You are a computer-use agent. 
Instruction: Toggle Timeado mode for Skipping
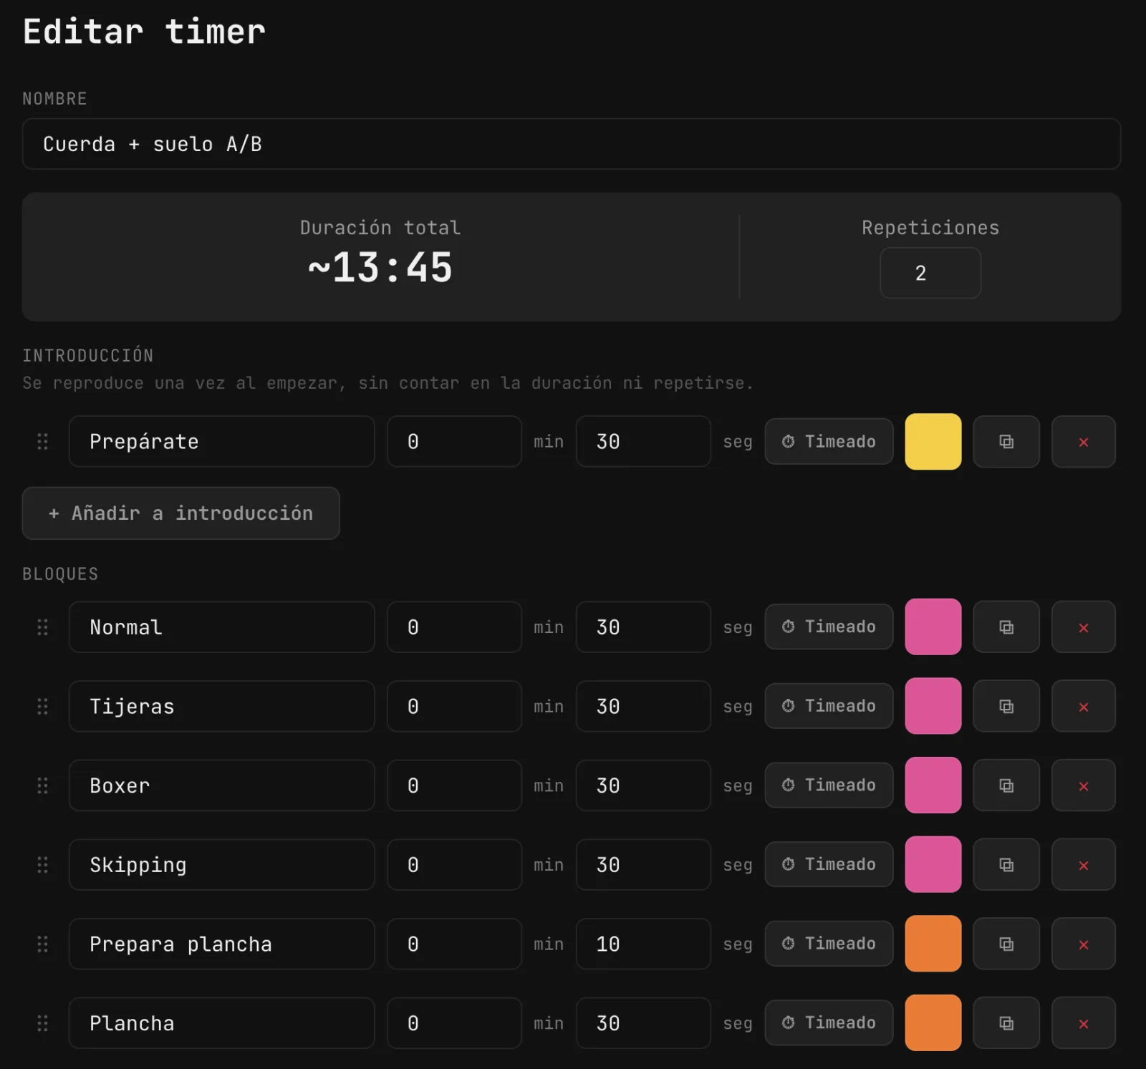(x=829, y=865)
